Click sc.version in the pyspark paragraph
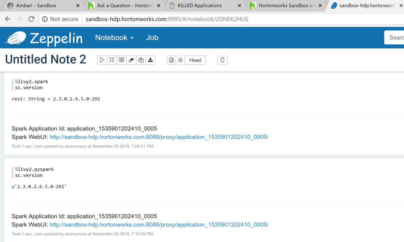 [29, 176]
